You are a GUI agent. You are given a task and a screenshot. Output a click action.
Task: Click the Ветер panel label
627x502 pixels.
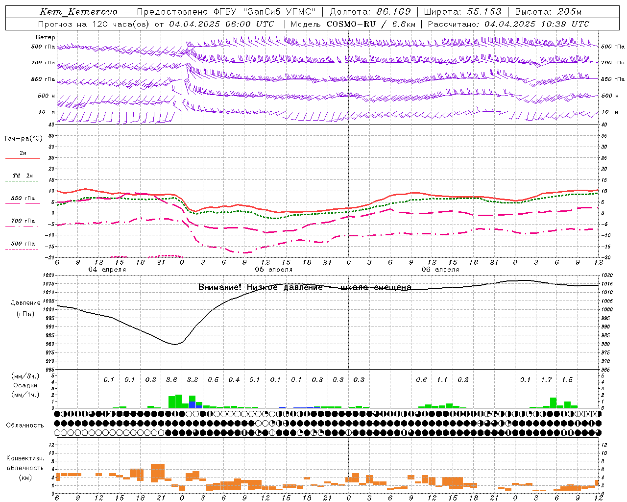(46, 37)
